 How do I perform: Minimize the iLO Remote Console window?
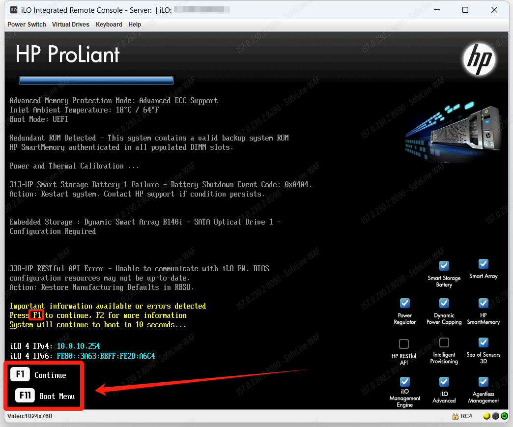click(x=437, y=10)
